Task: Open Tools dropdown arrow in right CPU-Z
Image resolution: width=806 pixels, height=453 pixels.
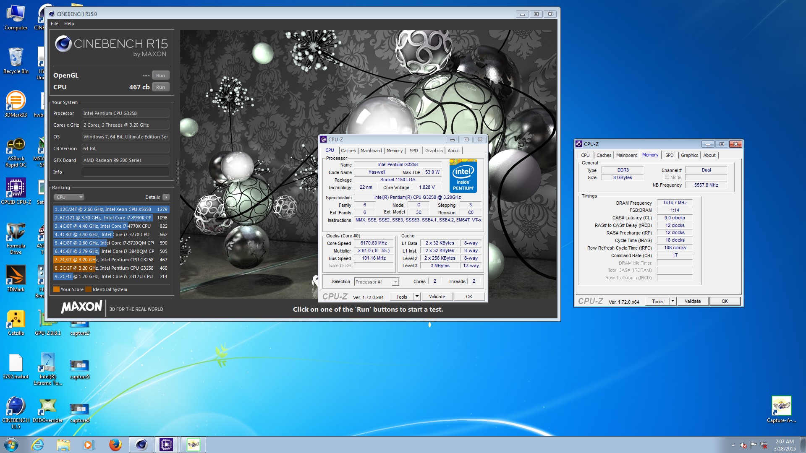Action: pos(673,301)
